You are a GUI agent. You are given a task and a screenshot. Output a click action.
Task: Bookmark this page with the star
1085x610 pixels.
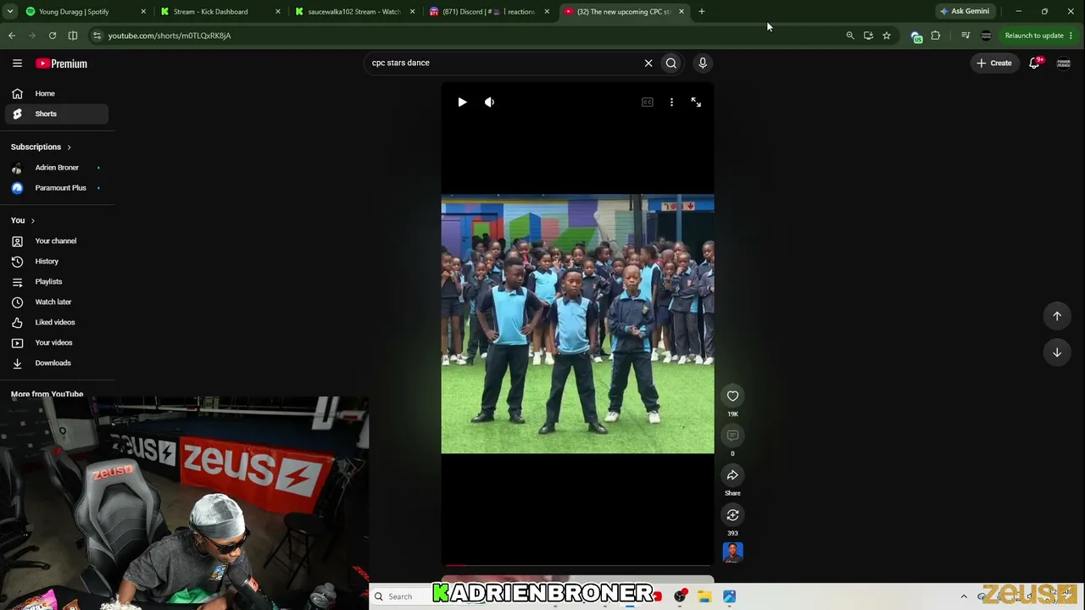pos(887,36)
